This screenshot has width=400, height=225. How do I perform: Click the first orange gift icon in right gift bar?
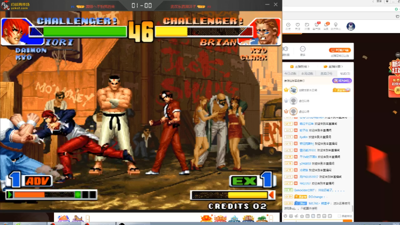coord(206,218)
